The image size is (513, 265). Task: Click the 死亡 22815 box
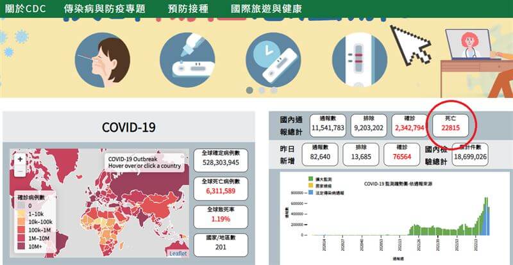pyautogui.click(x=451, y=125)
